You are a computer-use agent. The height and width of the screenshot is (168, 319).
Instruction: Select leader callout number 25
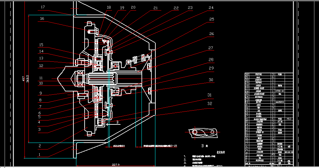click(x=212, y=19)
